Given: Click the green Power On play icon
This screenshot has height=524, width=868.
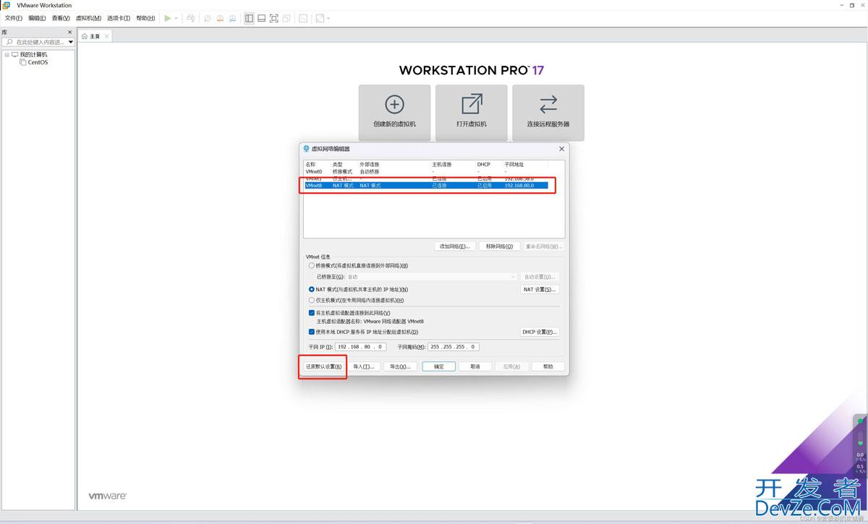Looking at the screenshot, I should click(168, 18).
